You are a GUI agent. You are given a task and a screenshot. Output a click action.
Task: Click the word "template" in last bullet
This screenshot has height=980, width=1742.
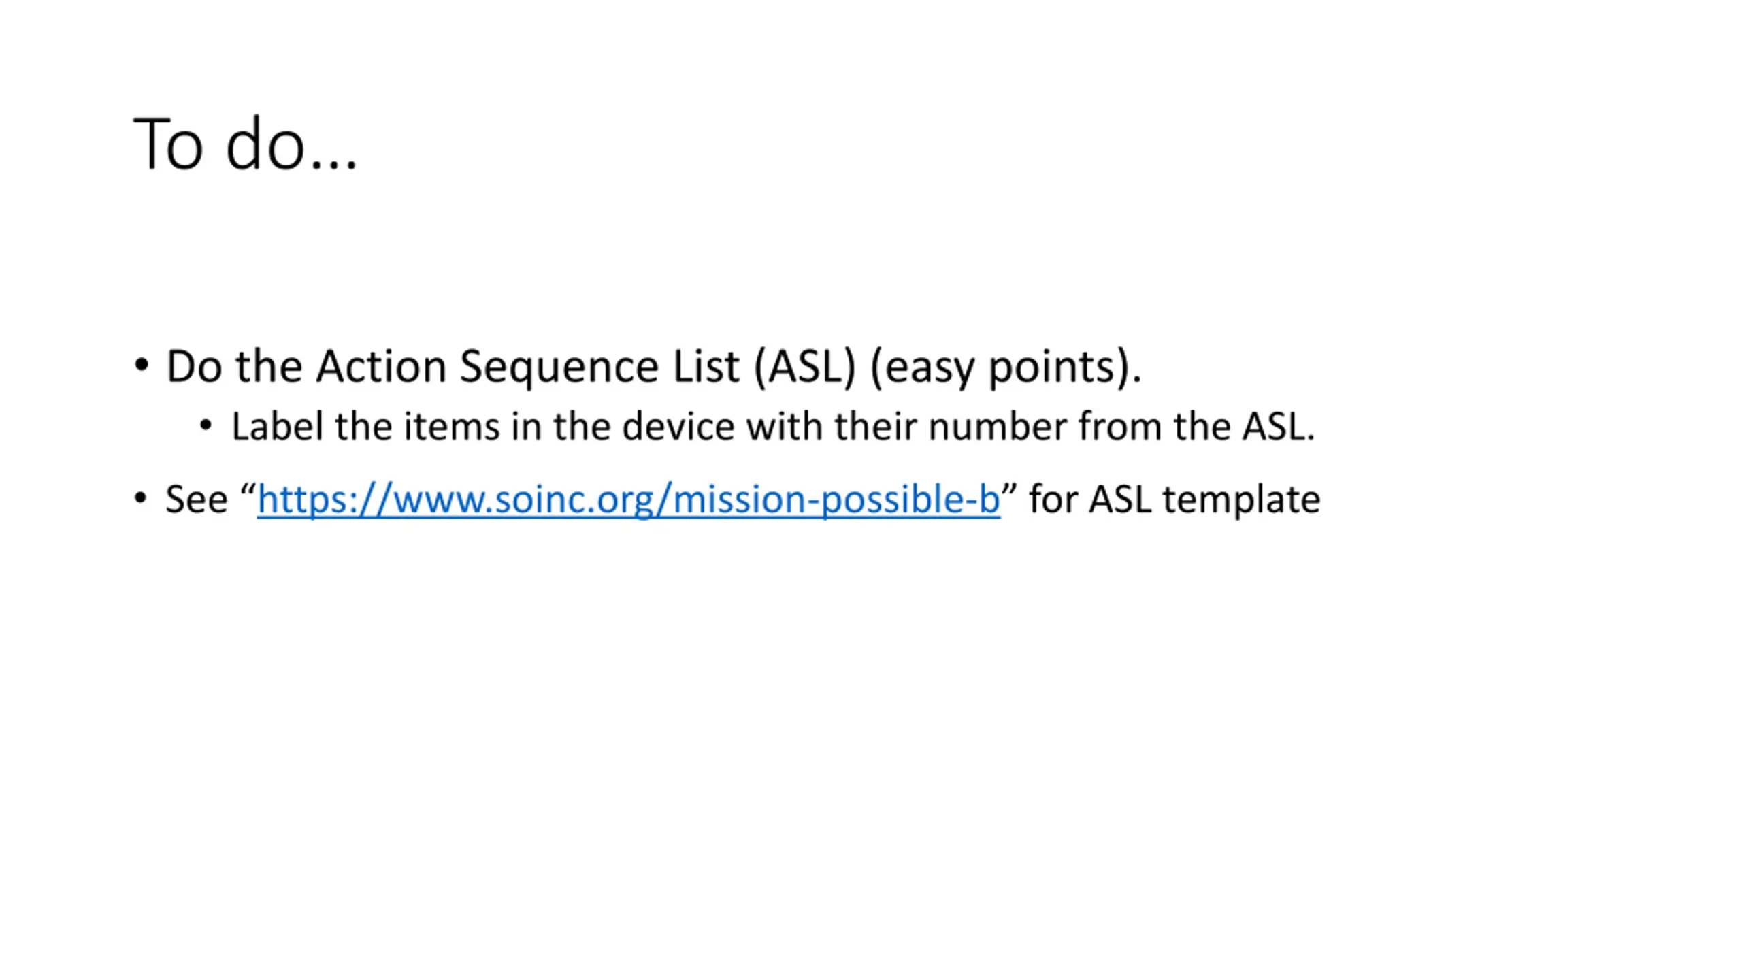(x=1241, y=500)
